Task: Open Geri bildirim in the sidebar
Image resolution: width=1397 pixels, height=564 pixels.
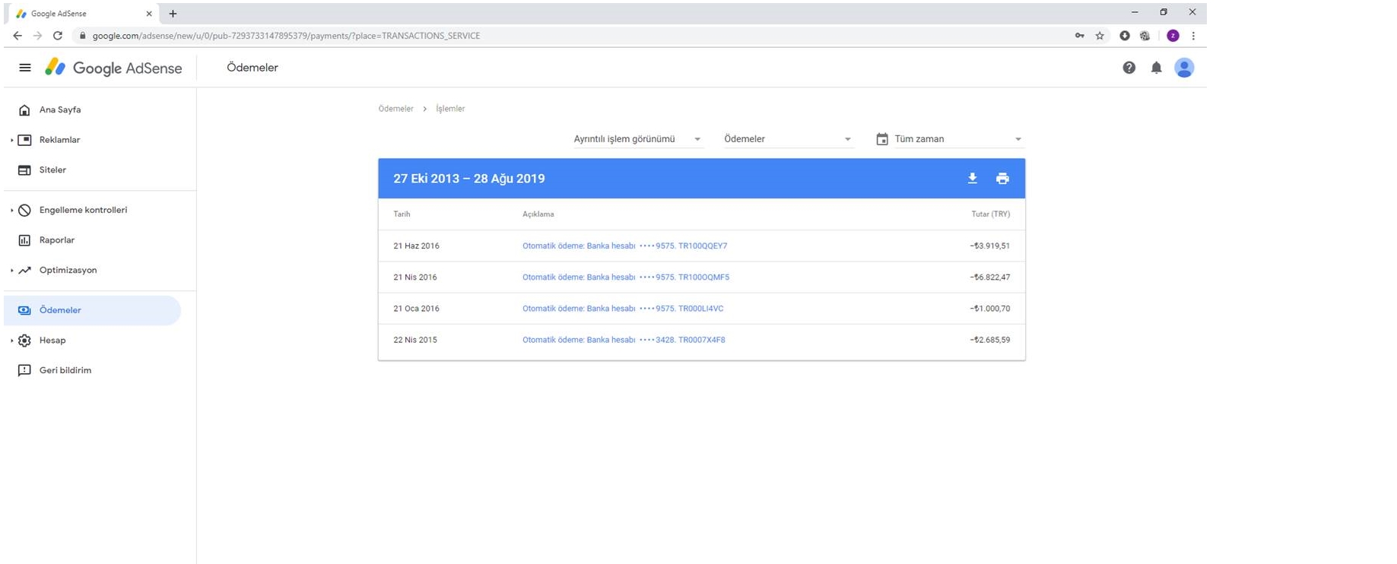Action: click(65, 370)
